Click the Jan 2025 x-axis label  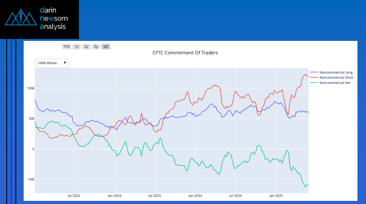(276, 196)
